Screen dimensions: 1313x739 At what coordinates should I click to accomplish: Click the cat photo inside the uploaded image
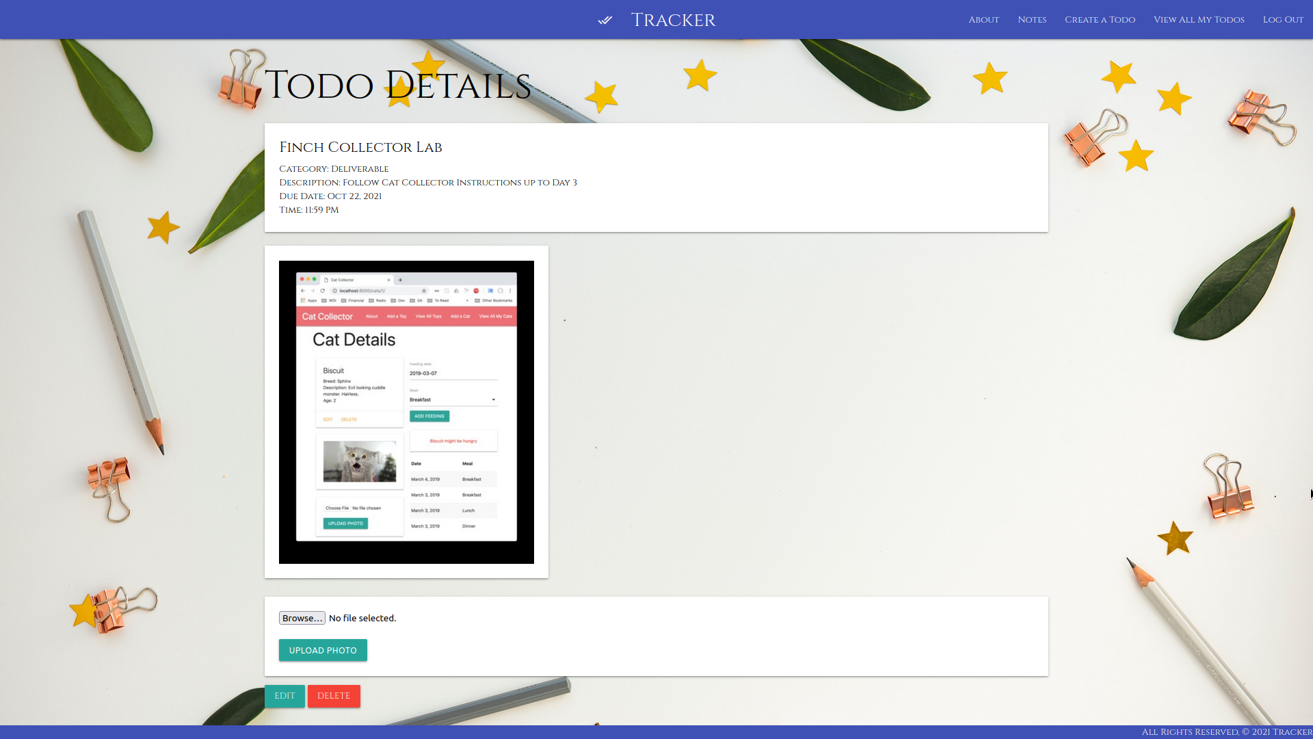click(x=360, y=461)
